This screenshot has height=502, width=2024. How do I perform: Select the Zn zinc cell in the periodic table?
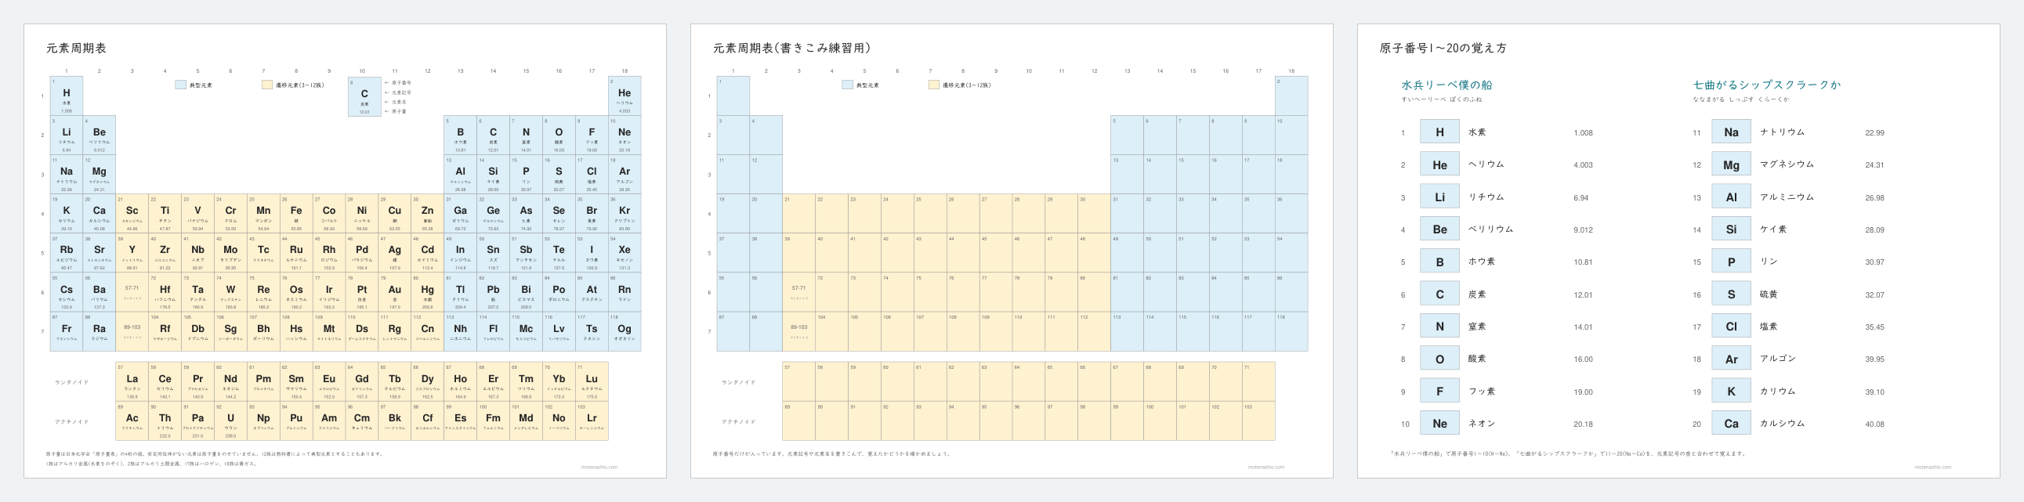tap(427, 214)
